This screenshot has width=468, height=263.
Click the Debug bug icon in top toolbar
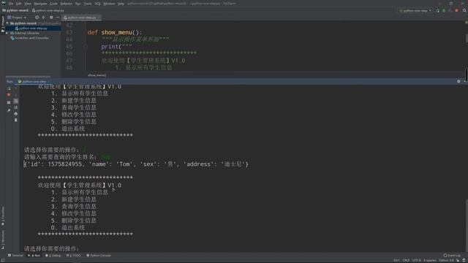tap(444, 11)
